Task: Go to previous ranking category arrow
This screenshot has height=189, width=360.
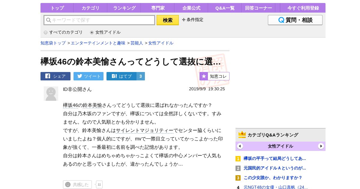Action: coord(240,146)
